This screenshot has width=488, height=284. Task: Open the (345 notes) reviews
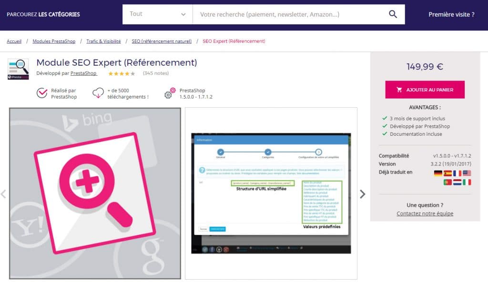coord(156,73)
